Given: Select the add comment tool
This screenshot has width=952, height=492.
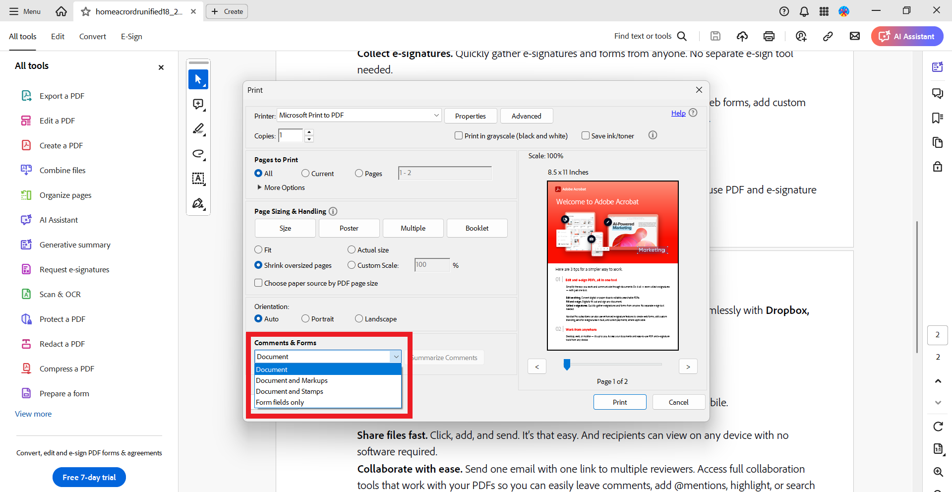Looking at the screenshot, I should pyautogui.click(x=198, y=104).
